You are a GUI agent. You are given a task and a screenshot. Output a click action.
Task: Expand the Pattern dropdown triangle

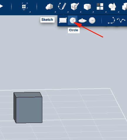106,12
